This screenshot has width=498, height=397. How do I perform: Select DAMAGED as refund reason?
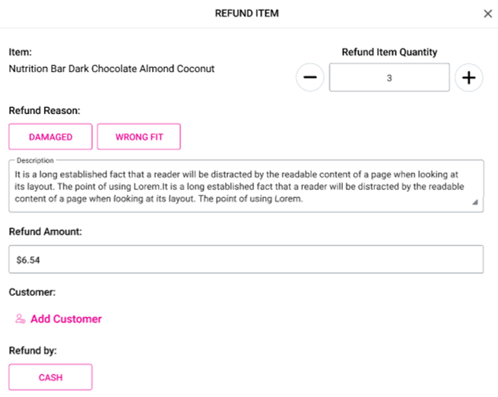(50, 137)
